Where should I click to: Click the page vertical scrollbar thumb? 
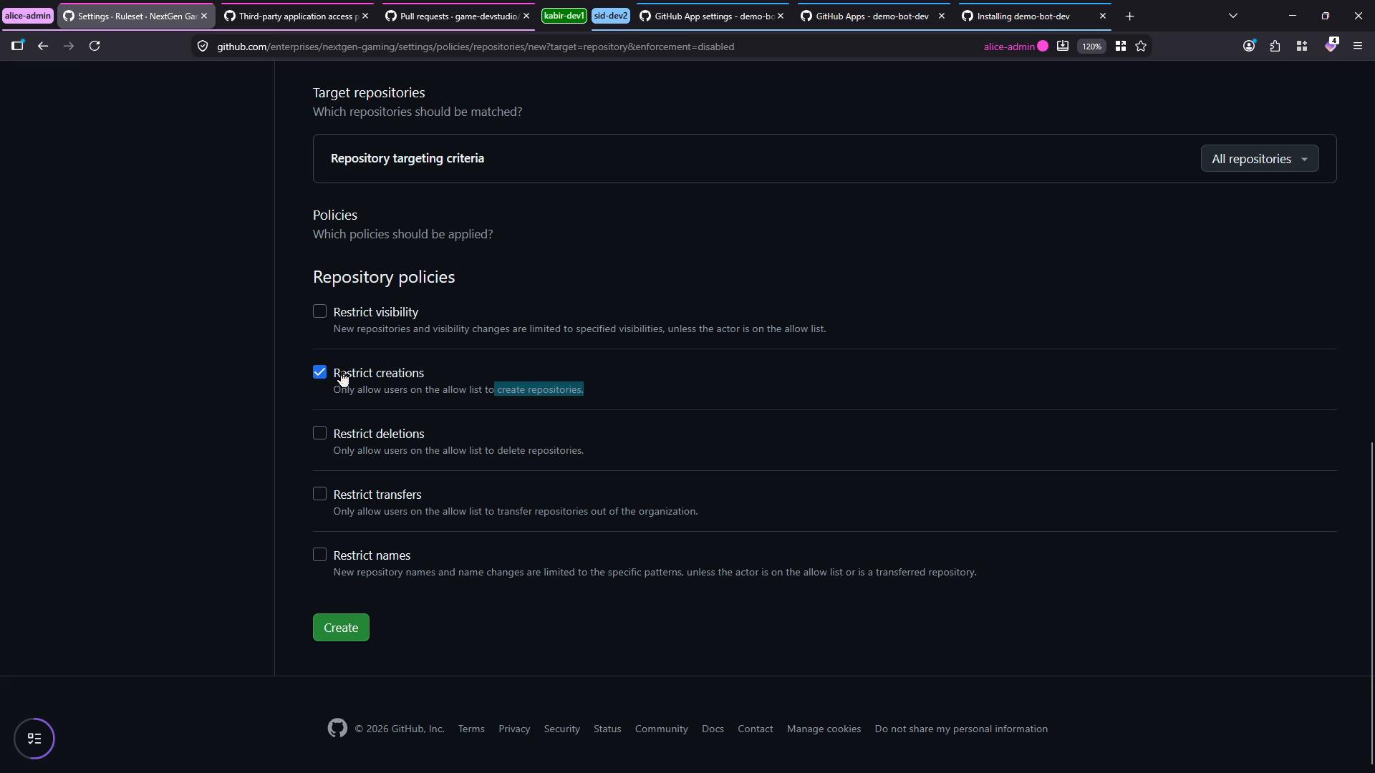tap(1371, 603)
